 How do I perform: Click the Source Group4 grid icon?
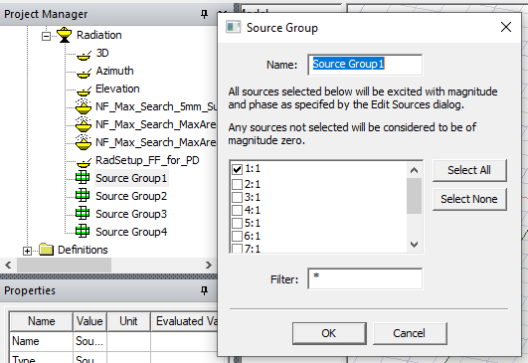coord(83,231)
